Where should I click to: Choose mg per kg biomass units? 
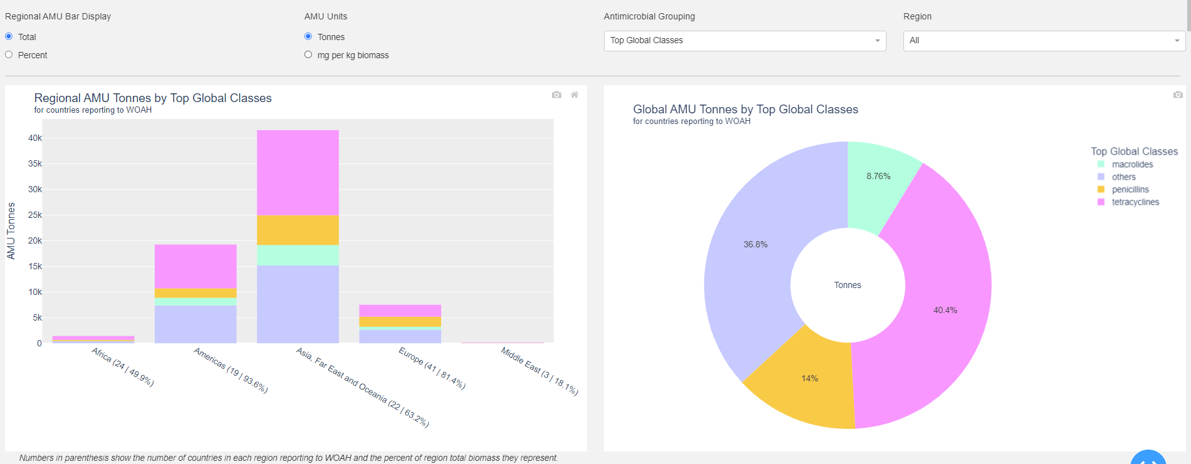pyautogui.click(x=308, y=54)
